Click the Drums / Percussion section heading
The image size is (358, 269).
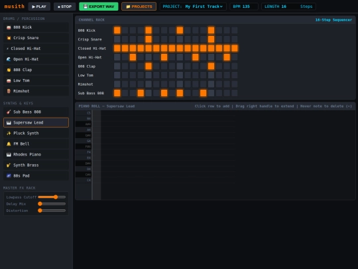click(24, 19)
